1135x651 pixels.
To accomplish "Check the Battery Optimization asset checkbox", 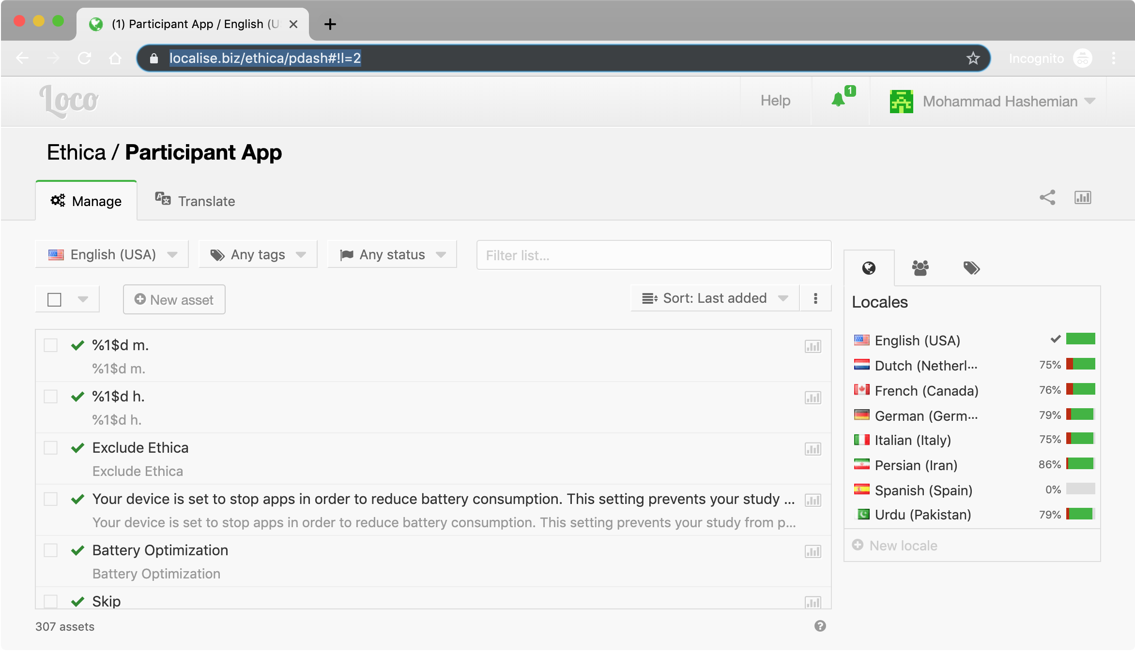I will pos(51,550).
